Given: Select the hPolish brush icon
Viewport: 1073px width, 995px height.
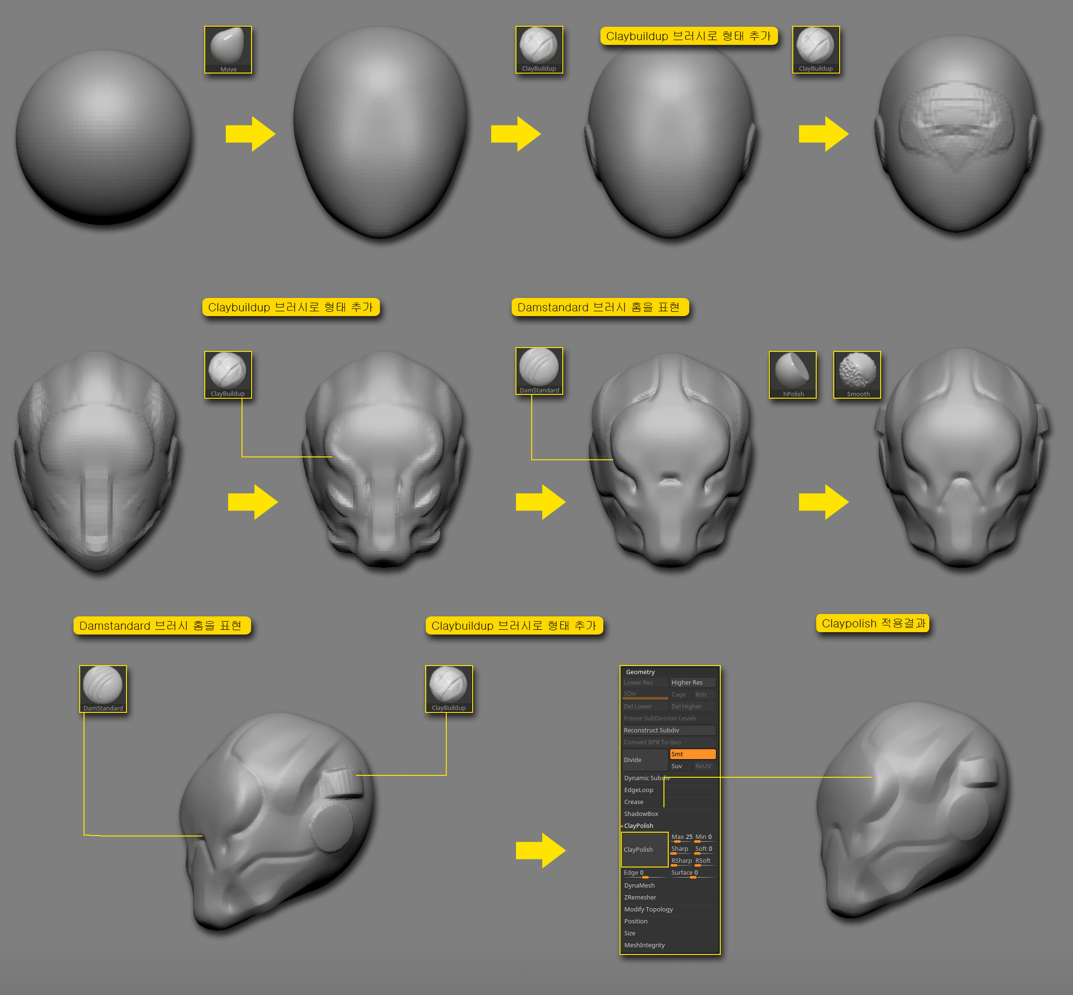Looking at the screenshot, I should click(x=792, y=373).
